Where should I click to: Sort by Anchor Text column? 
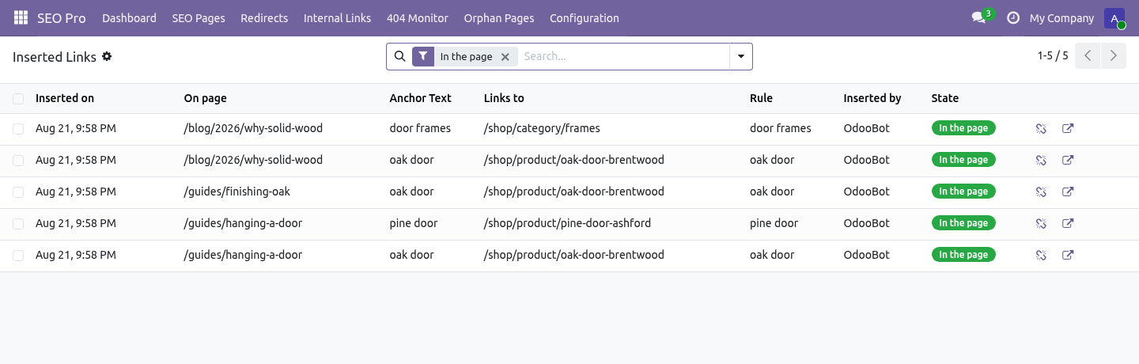(420, 98)
